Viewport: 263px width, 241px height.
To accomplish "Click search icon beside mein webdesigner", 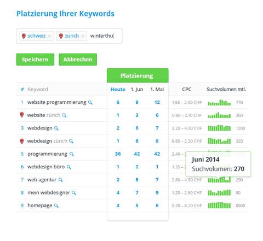I will click(x=74, y=193).
